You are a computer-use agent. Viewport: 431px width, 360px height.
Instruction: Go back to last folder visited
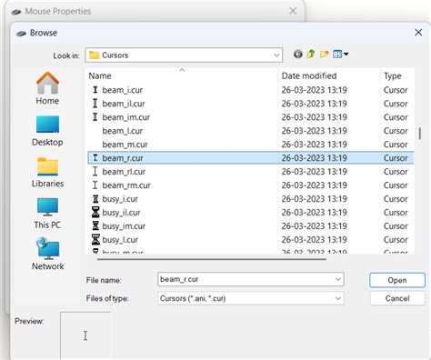click(298, 55)
